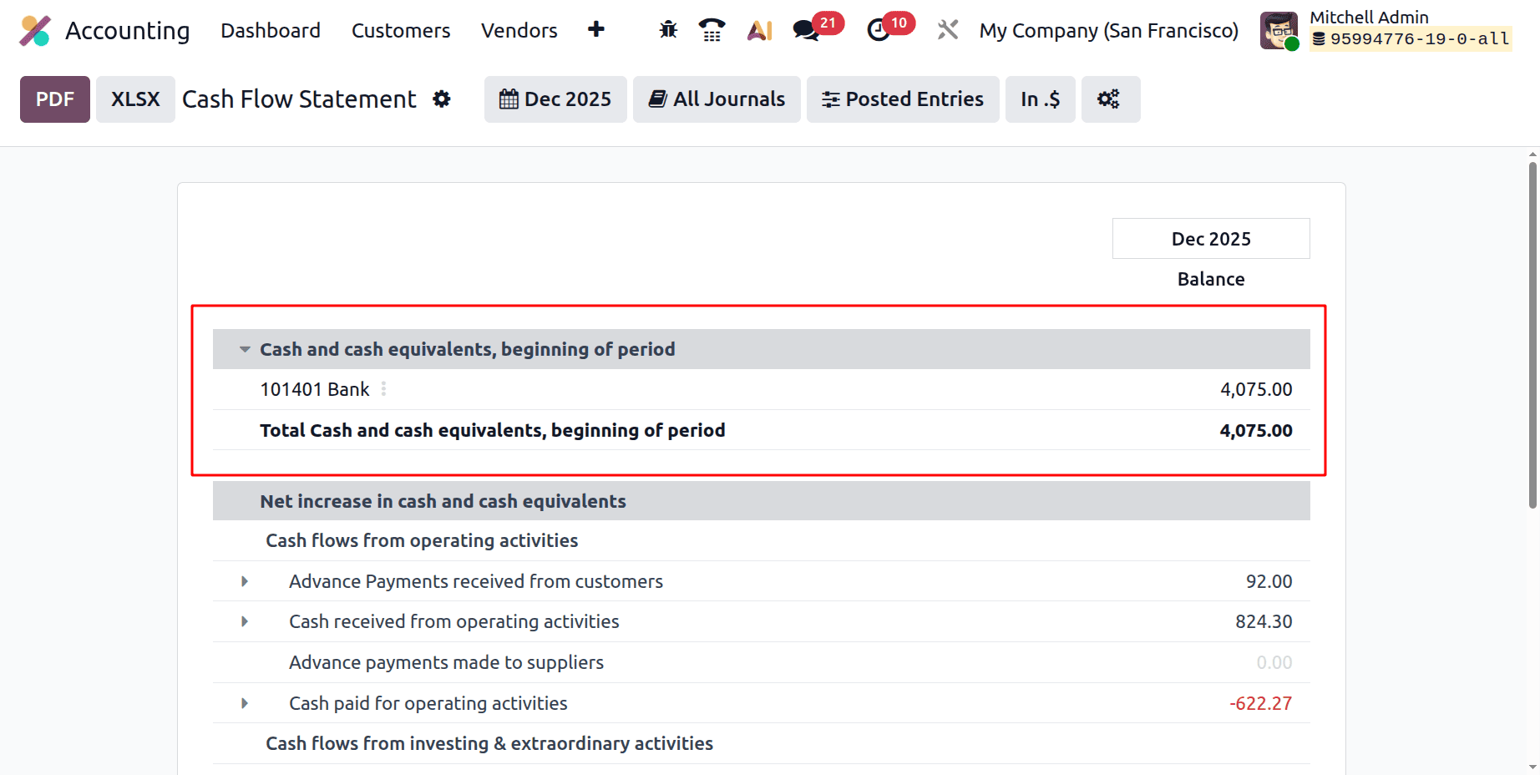1540x775 pixels.
Task: Go to the Dashboard menu
Action: click(x=270, y=30)
